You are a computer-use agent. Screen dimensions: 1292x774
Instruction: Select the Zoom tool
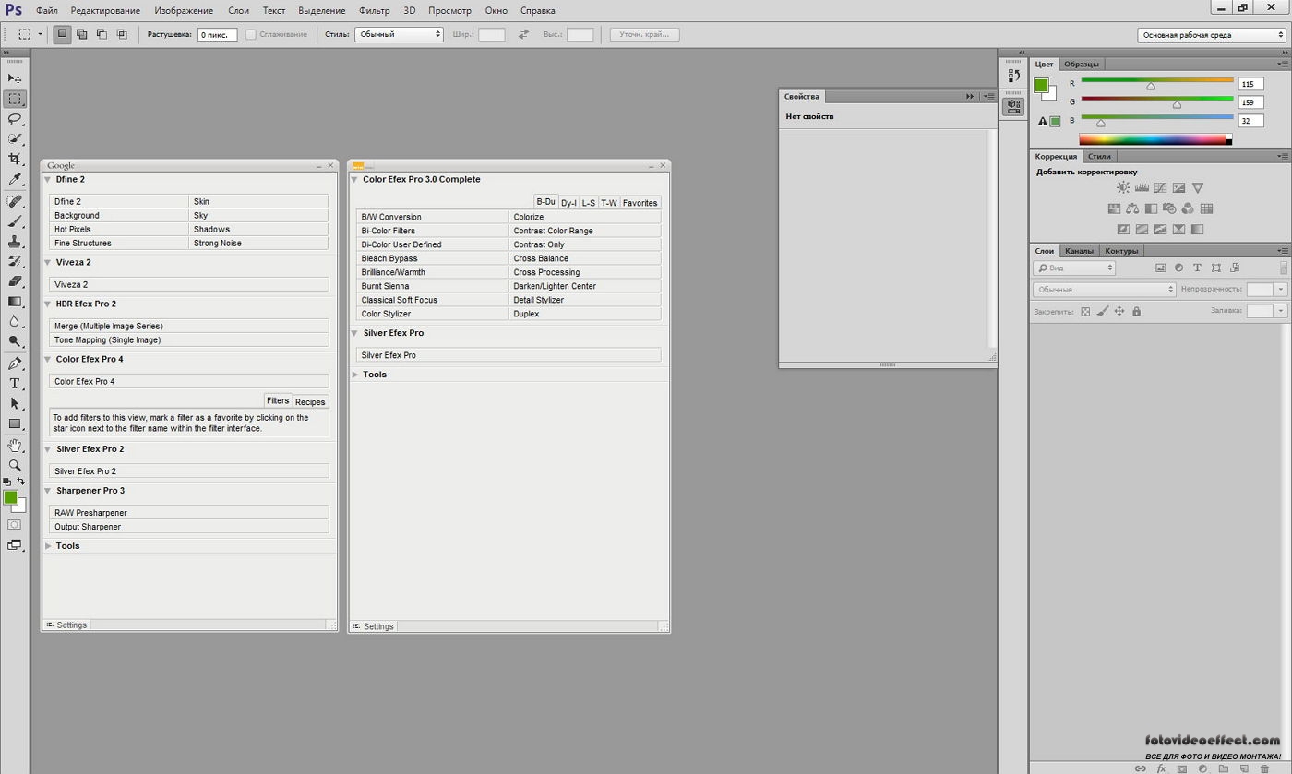coord(15,466)
